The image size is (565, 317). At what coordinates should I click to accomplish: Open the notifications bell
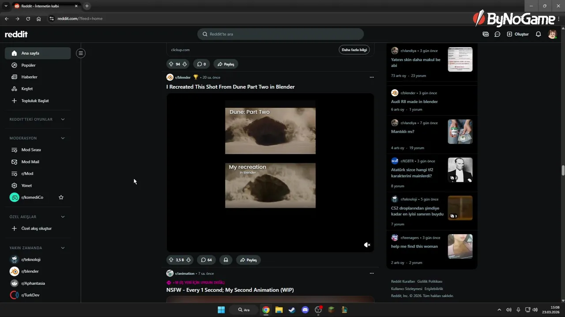538,34
